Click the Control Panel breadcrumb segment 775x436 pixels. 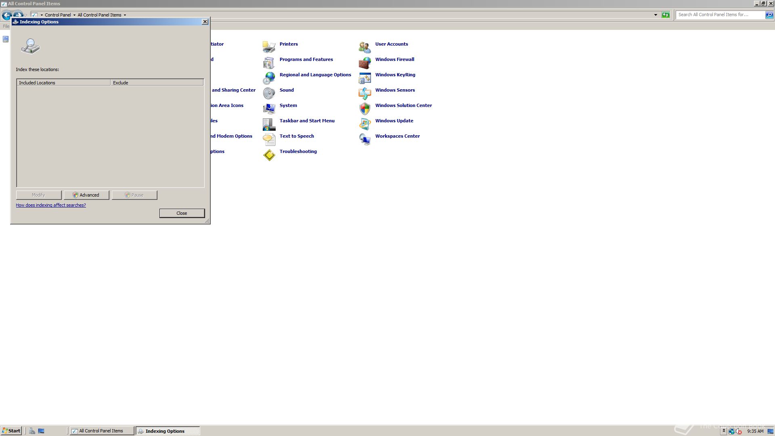click(x=58, y=15)
